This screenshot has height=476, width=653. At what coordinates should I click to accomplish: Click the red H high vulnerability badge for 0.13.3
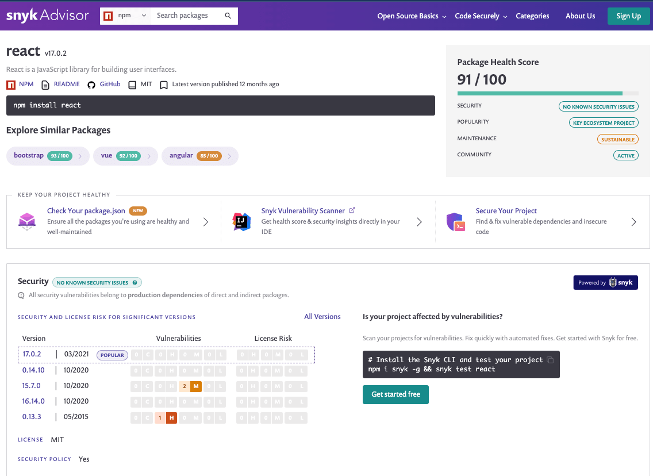[171, 418]
